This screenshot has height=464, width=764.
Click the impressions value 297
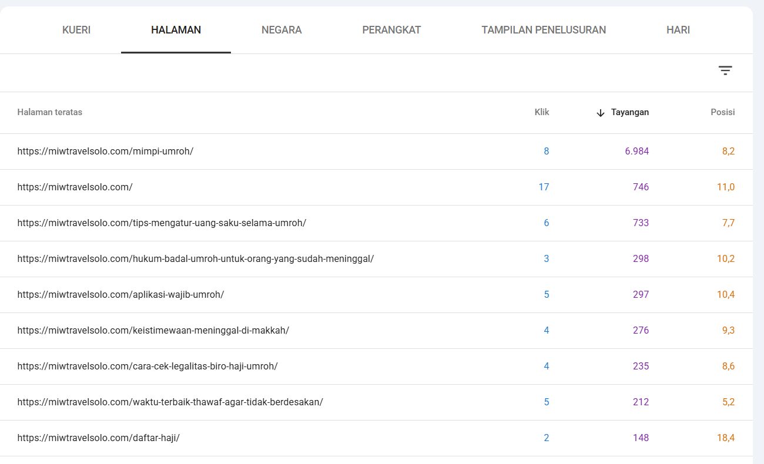coord(641,295)
